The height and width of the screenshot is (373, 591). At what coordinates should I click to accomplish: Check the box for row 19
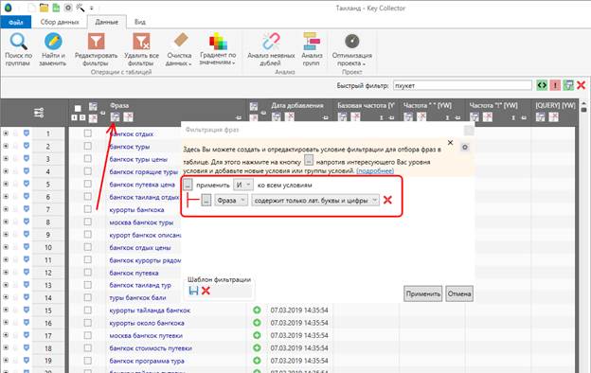click(x=87, y=361)
